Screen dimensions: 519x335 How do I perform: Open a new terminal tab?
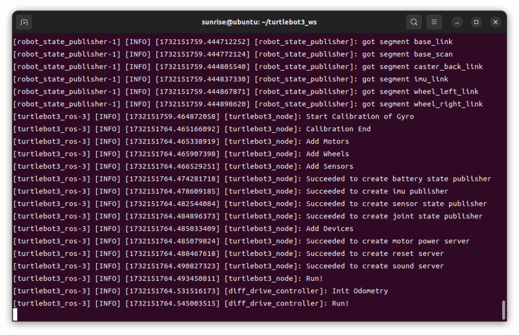coord(24,22)
